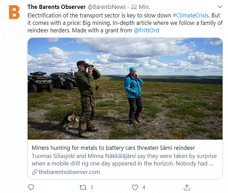Click the retweet count 3
The height and width of the screenshot is (193, 228).
click(x=92, y=187)
